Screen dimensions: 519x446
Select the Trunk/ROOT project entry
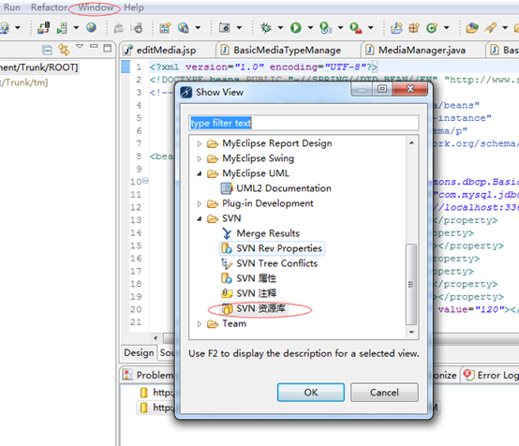38,67
